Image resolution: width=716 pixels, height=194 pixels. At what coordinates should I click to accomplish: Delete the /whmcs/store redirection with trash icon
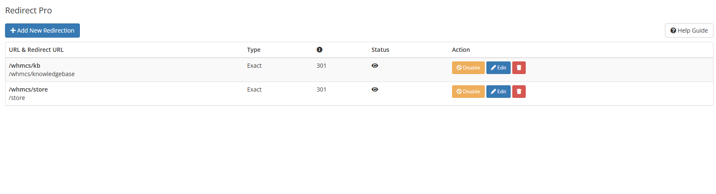tap(519, 92)
